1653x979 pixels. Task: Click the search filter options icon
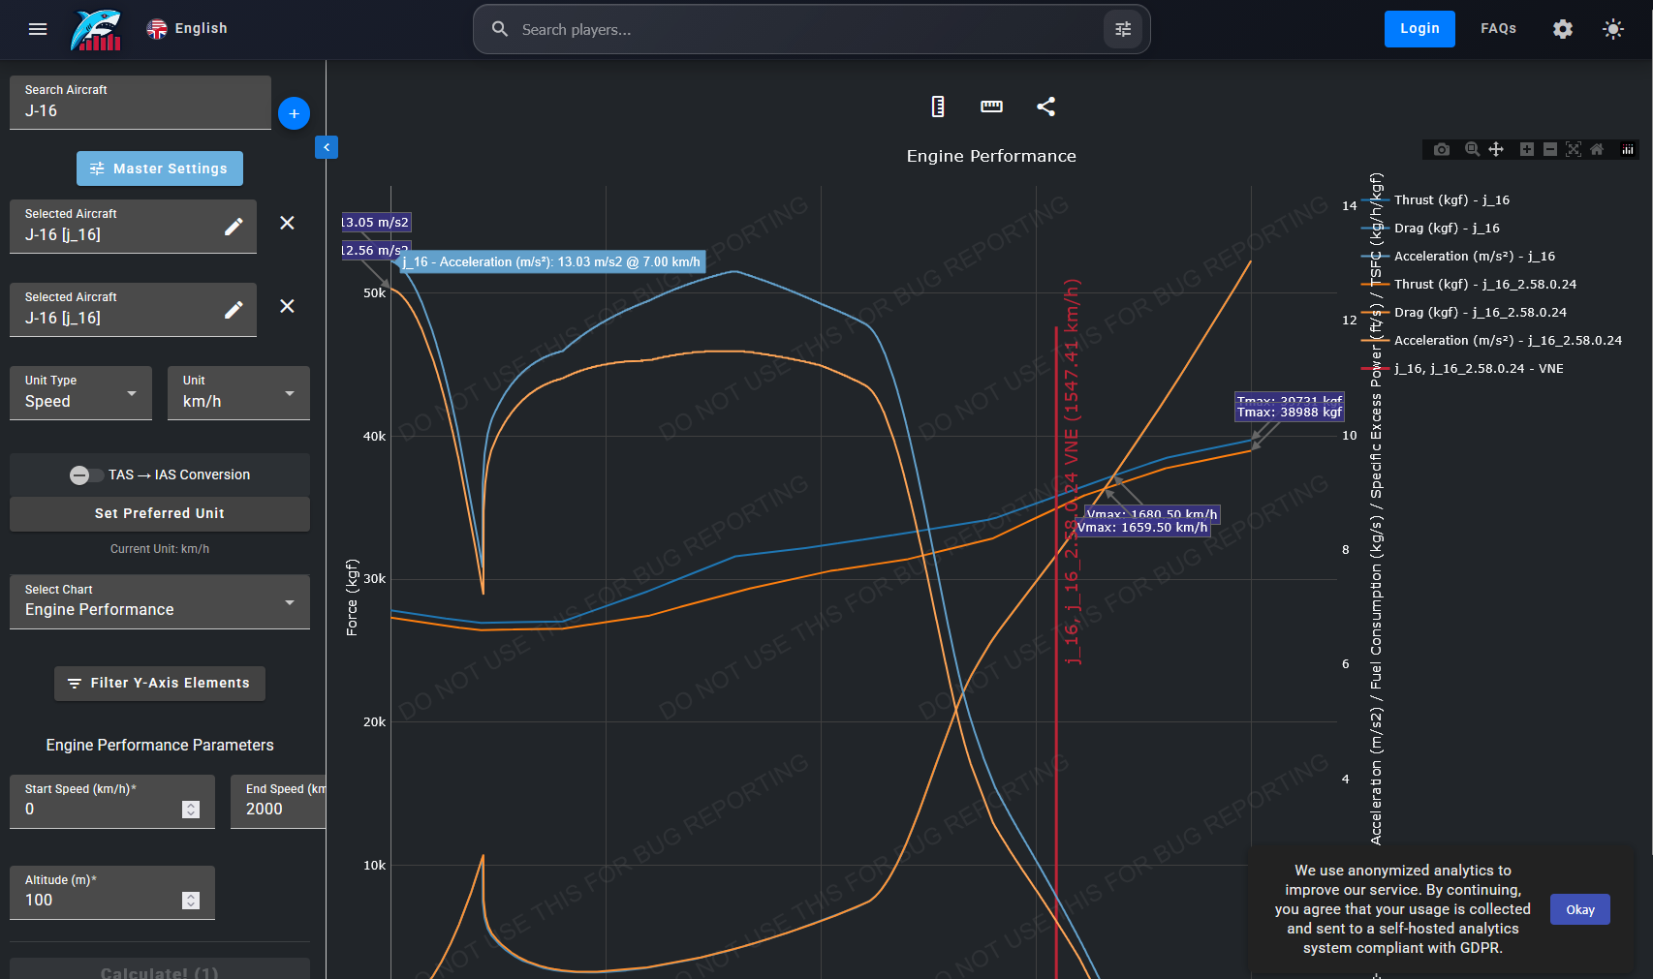(x=1123, y=29)
